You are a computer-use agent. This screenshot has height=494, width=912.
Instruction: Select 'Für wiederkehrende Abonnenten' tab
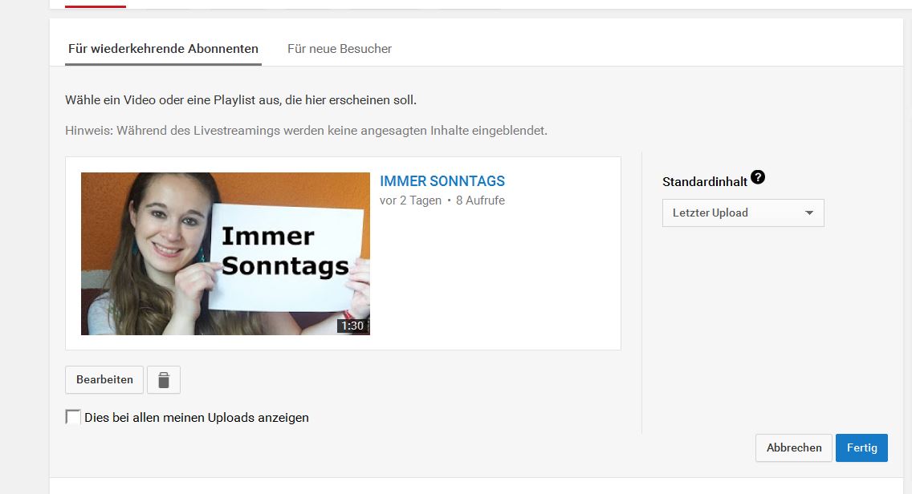pyautogui.click(x=163, y=49)
